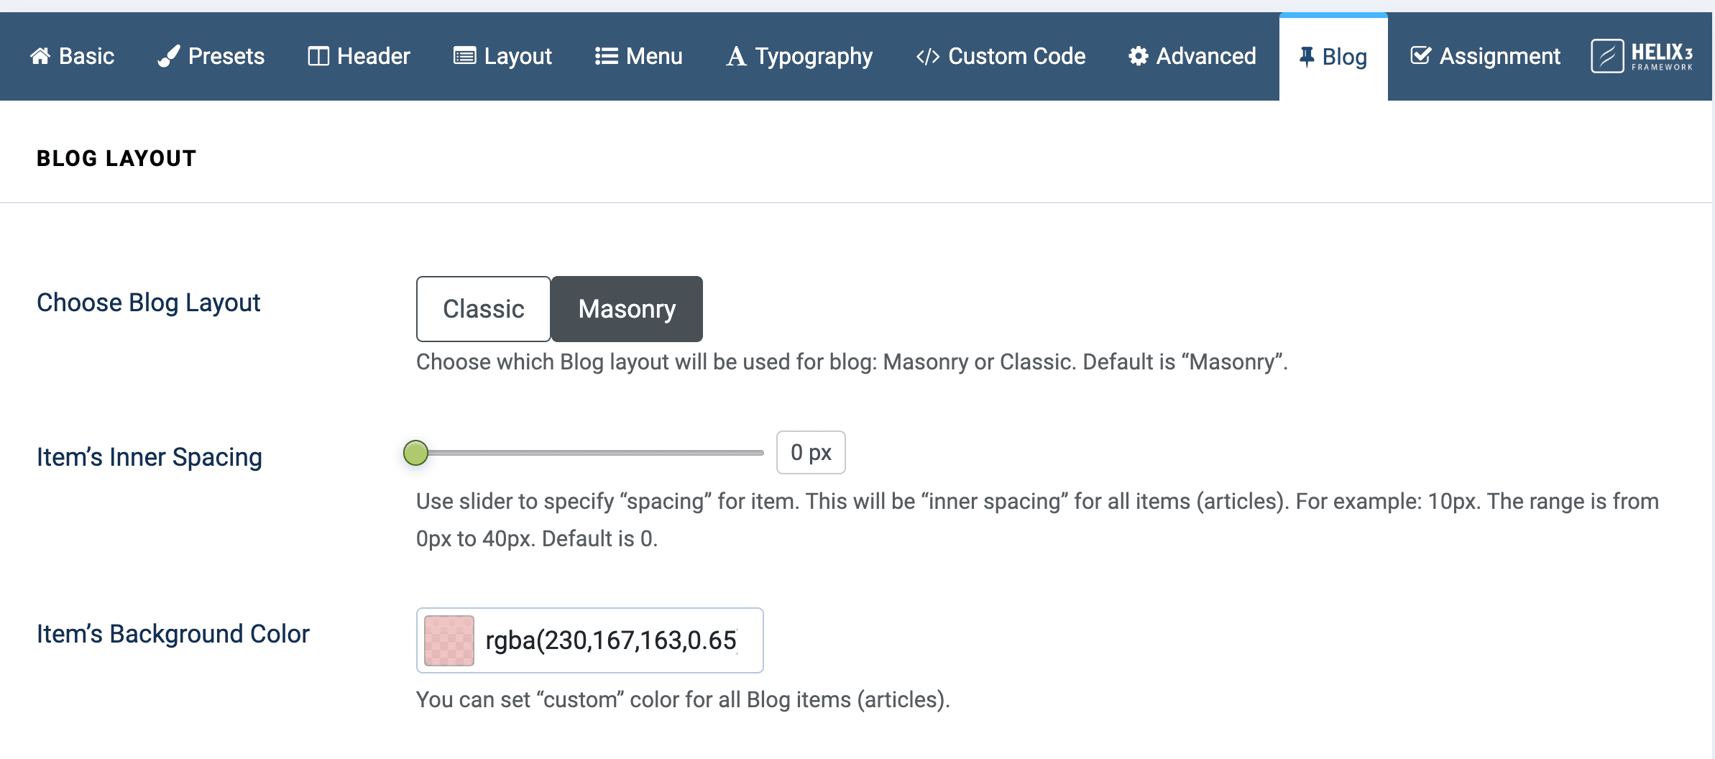Click the rgba color value field

(611, 640)
